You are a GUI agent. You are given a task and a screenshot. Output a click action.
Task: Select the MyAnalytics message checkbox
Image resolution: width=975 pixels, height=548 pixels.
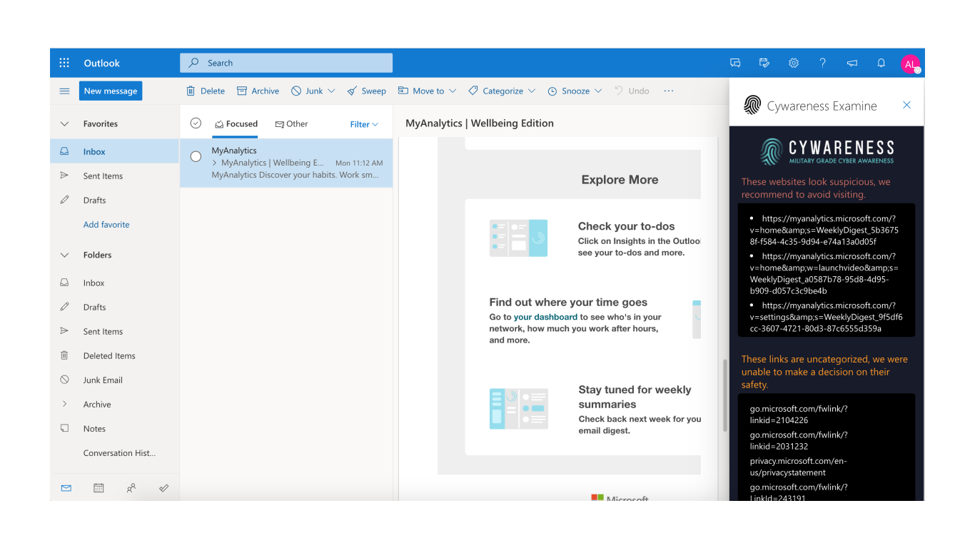pyautogui.click(x=196, y=156)
